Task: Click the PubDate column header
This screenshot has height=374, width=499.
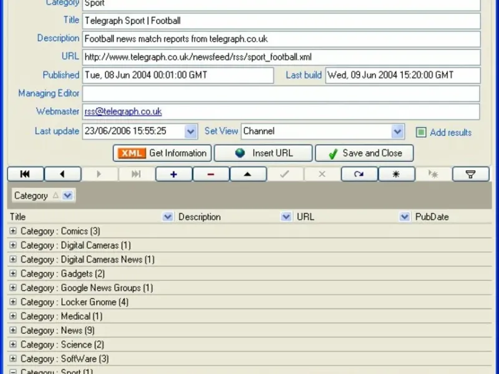Action: pyautogui.click(x=432, y=217)
